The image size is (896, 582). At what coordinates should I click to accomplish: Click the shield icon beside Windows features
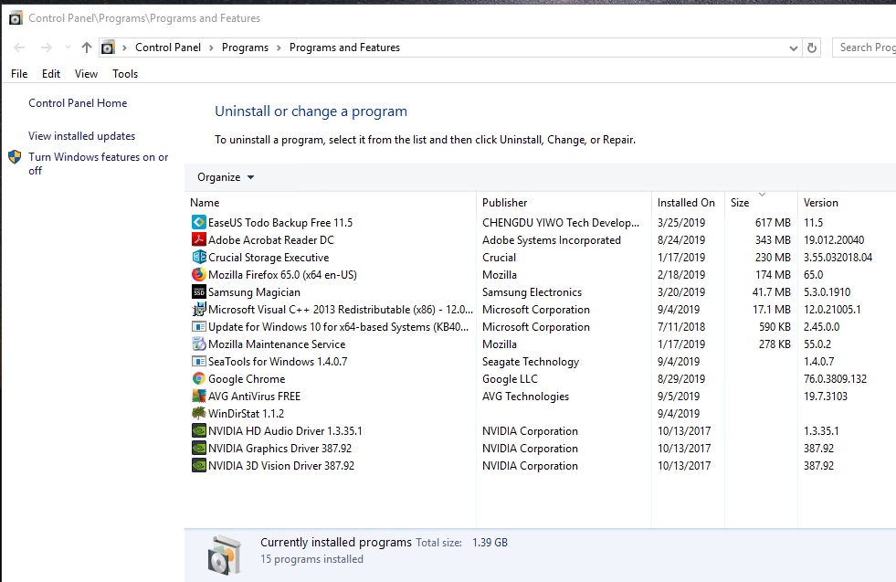point(15,156)
